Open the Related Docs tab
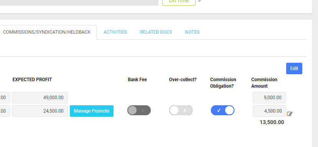This screenshot has width=318, height=147. 156,32
